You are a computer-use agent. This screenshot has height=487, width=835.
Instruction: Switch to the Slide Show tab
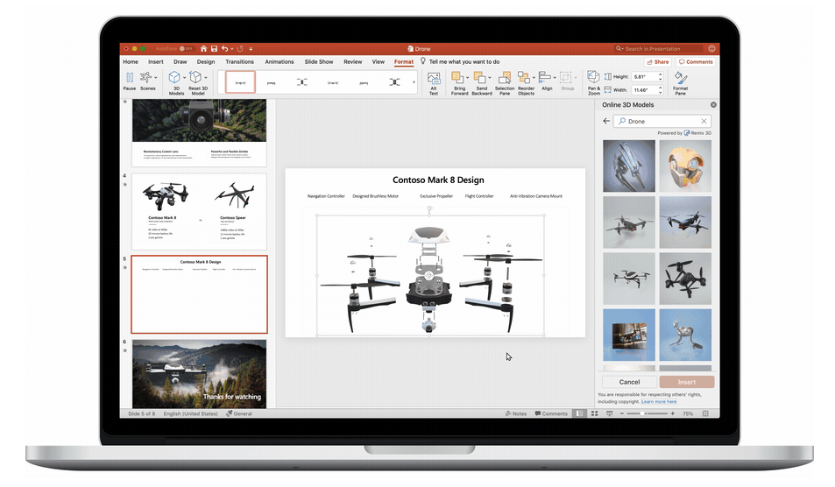coord(318,61)
